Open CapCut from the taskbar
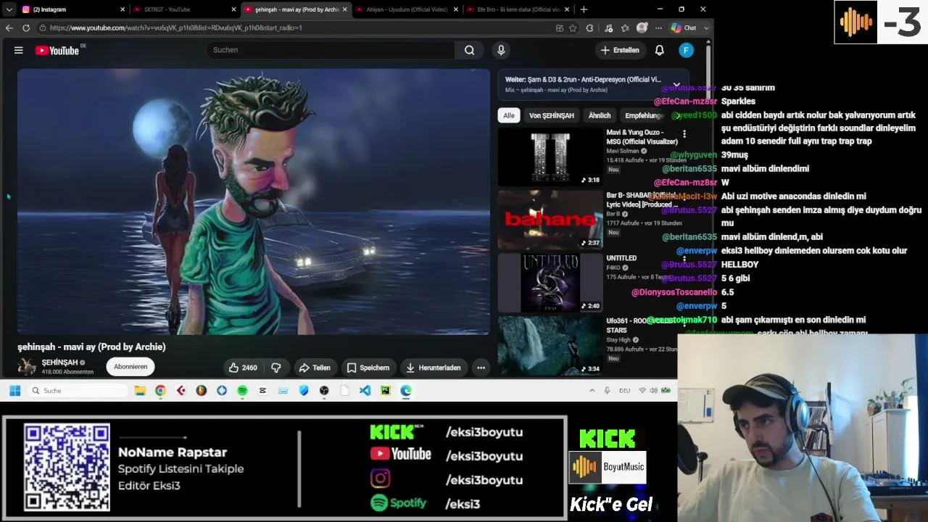 point(262,391)
